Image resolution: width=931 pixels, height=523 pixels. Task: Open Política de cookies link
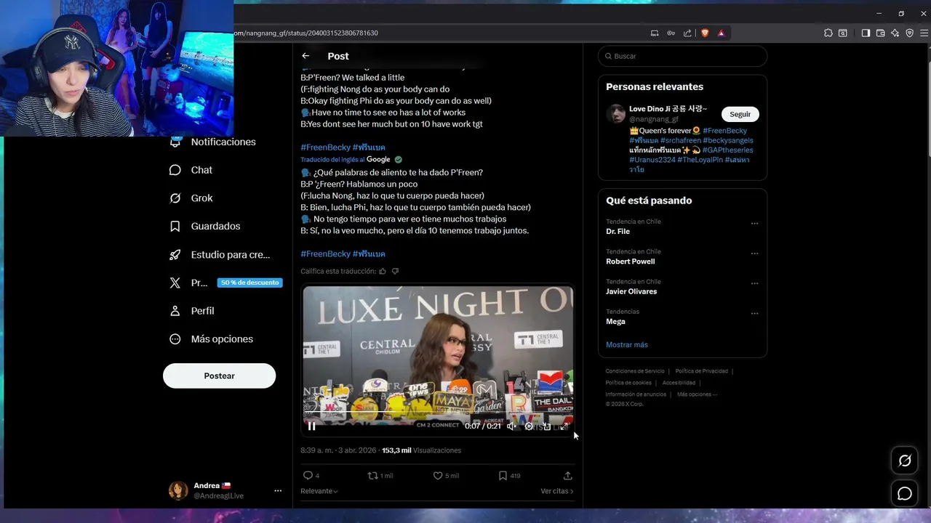pos(628,383)
